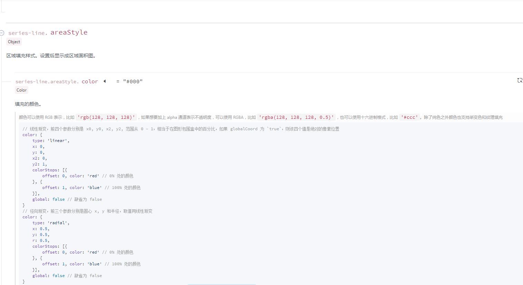Viewport: 523px width, 285px height.
Task: Click the Object type tag
Action: point(14,42)
